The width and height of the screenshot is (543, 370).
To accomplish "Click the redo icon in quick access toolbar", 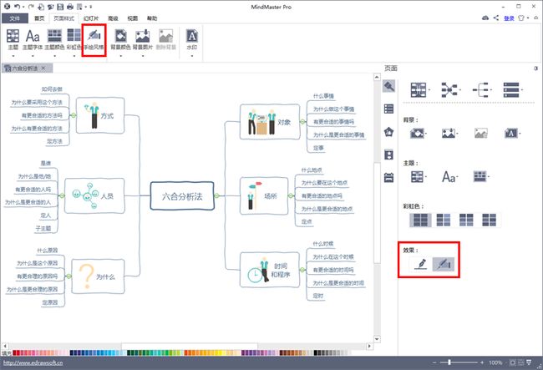I will (31, 7).
